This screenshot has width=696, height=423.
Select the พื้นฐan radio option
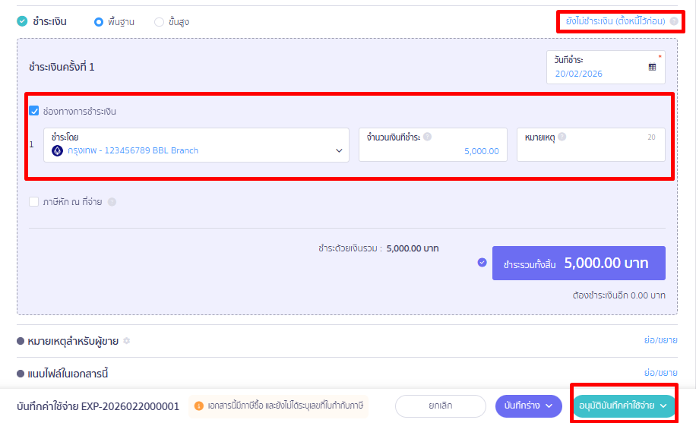pyautogui.click(x=98, y=22)
